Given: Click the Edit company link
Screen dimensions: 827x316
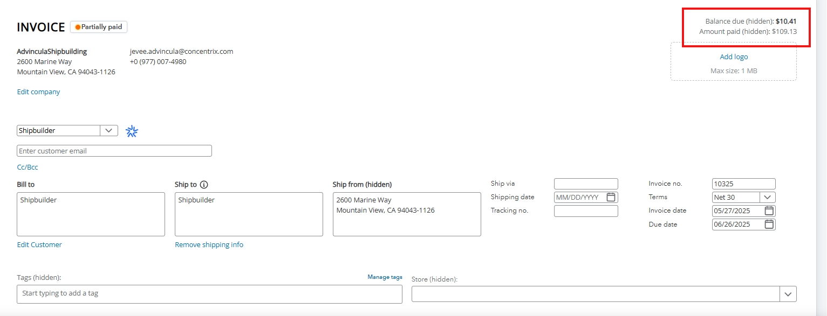Looking at the screenshot, I should click(38, 92).
